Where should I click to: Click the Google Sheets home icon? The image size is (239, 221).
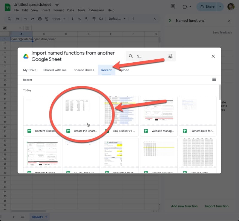[7, 7]
